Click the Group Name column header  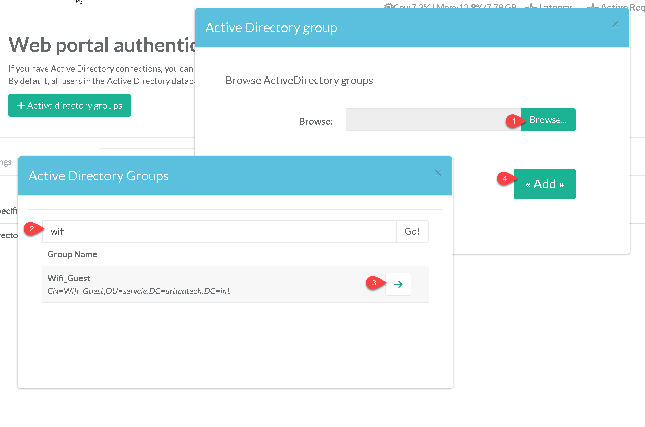pos(72,254)
